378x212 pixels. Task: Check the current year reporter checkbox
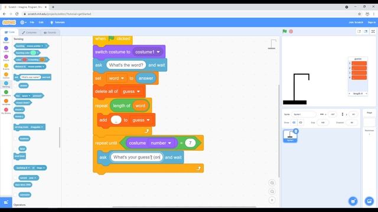coord(16,178)
